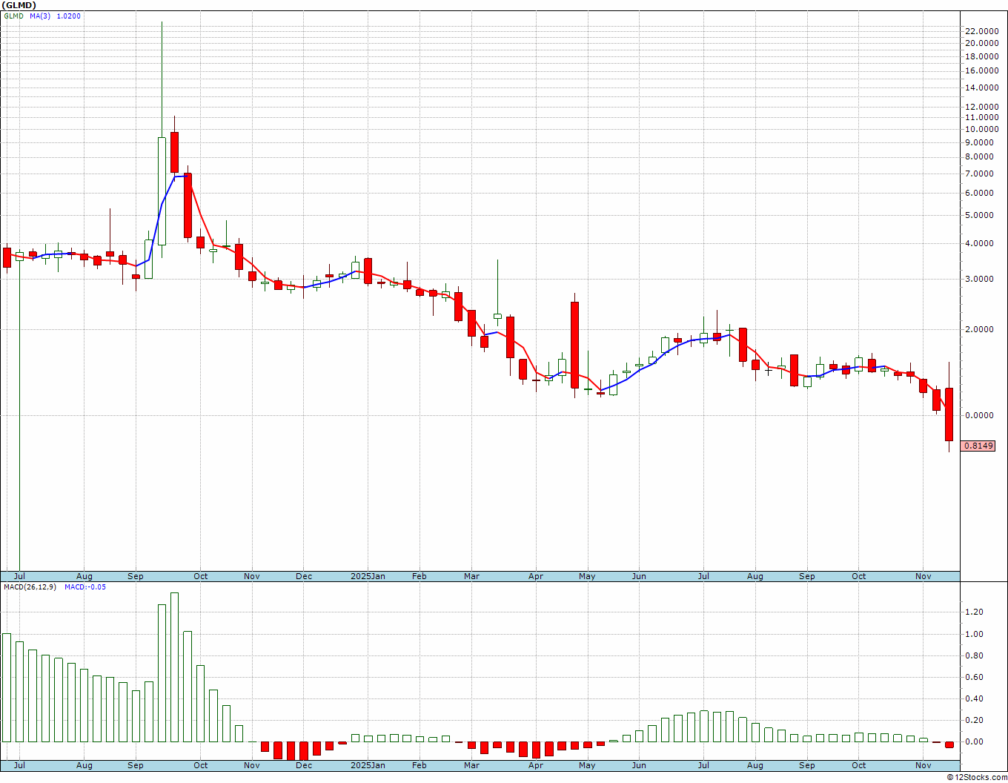The height and width of the screenshot is (783, 1008).
Task: Click the "0.80" MACD axis label
Action: 974,655
